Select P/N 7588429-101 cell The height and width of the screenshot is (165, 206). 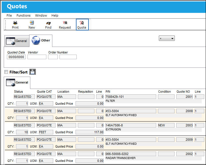pyautogui.click(x=131, y=97)
